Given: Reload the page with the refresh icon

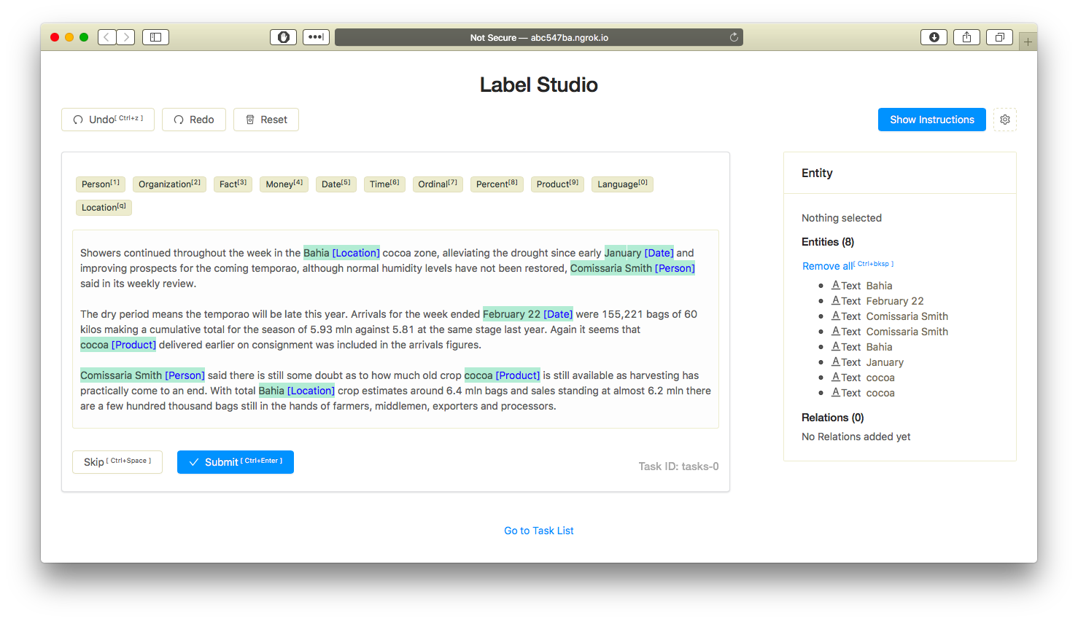Looking at the screenshot, I should (x=734, y=37).
